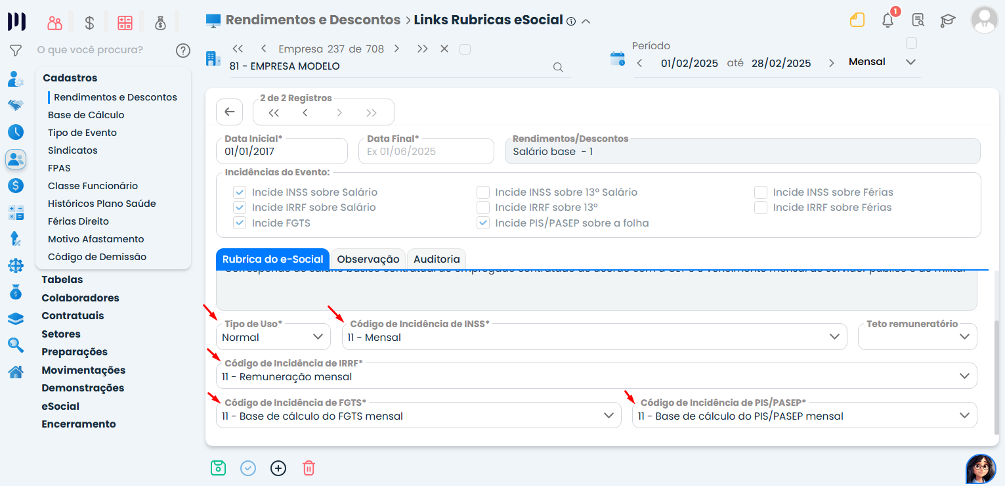Enable Incide INSS sobre Férias
The height and width of the screenshot is (486, 1005).
(761, 192)
